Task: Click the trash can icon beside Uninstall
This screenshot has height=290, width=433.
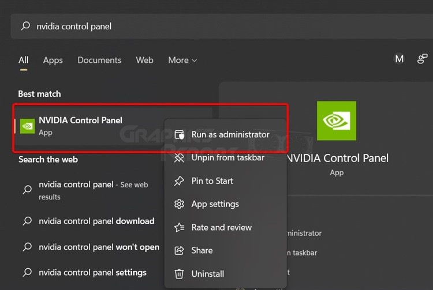Action: 179,274
